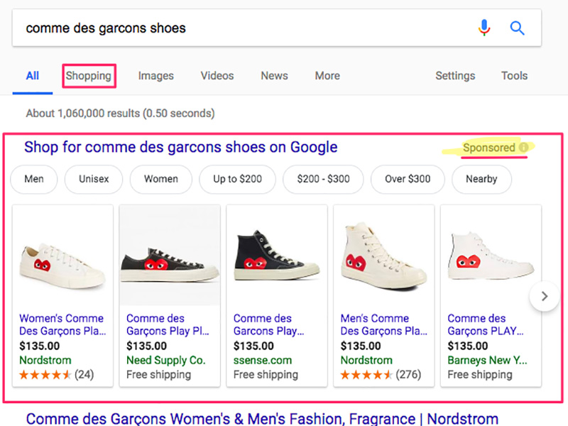Click the voice search microphone icon
Image resolution: width=568 pixels, height=426 pixels.
click(x=484, y=28)
